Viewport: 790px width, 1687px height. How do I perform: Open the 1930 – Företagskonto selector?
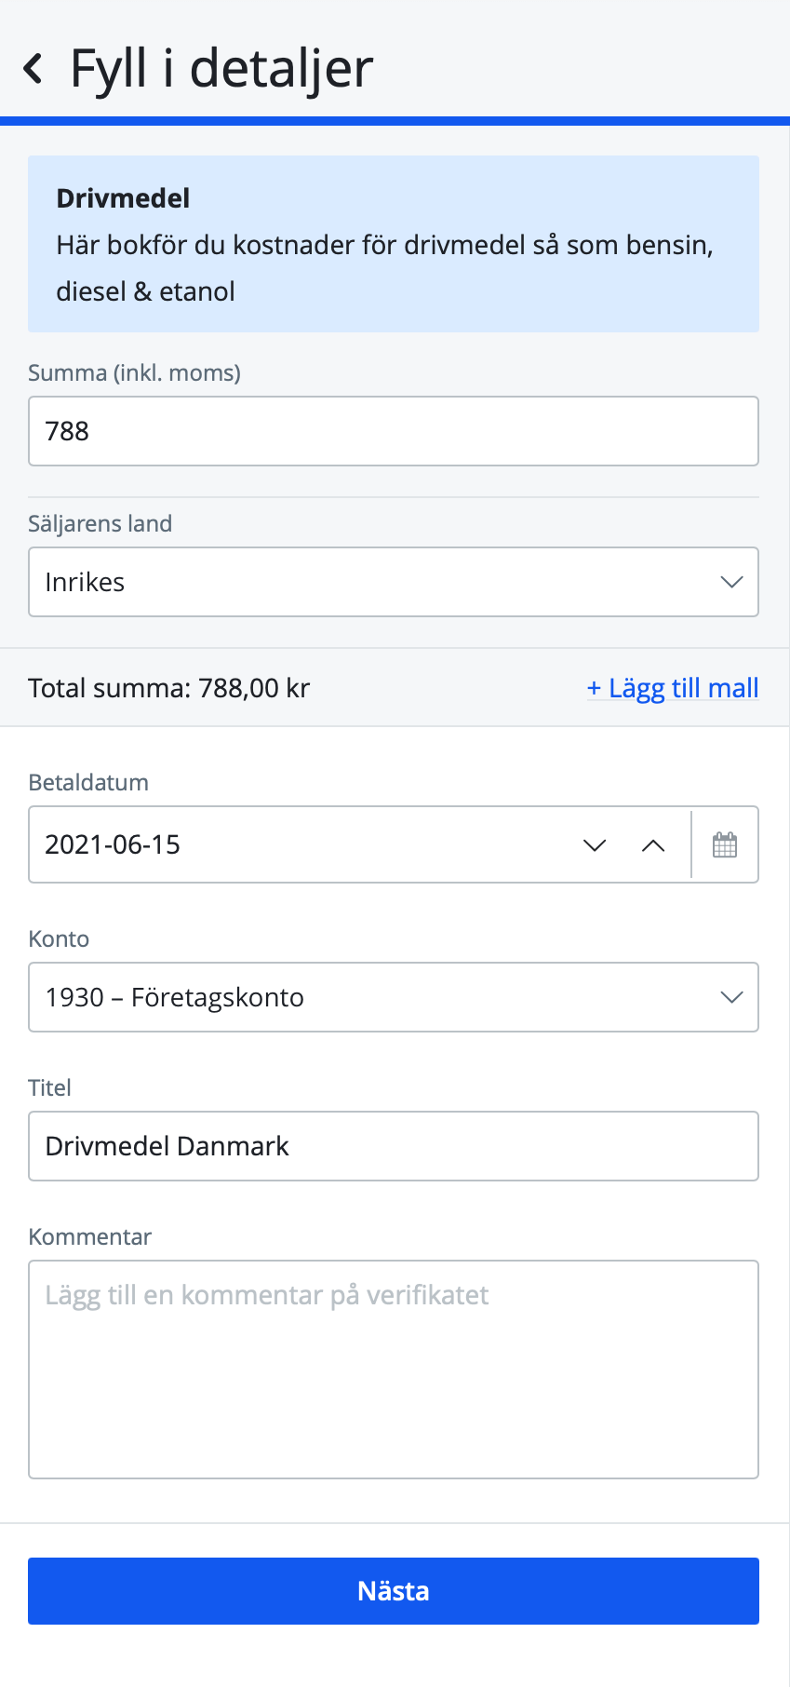click(372, 997)
